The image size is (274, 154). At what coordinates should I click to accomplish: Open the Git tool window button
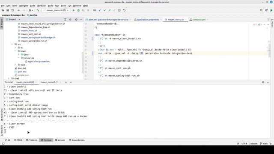pos(8,140)
